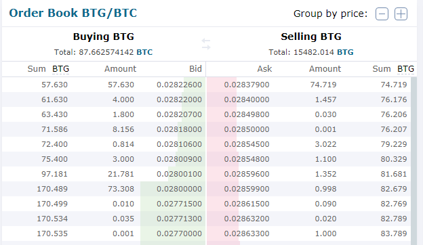423x245 pixels.
Task: Click the Ask column header
Action: 264,69
